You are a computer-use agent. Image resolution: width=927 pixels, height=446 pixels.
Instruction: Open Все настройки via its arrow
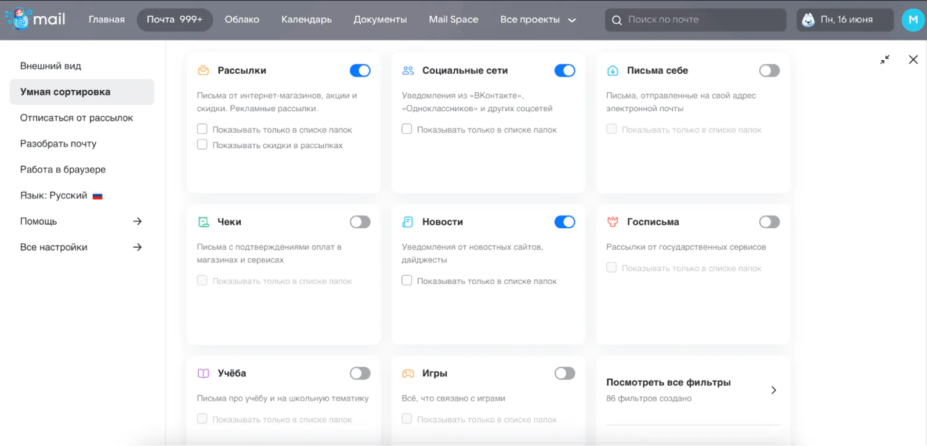137,247
